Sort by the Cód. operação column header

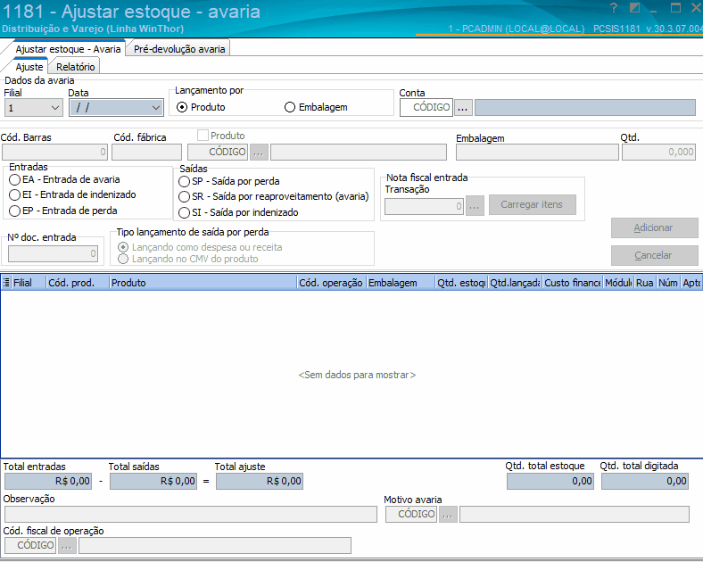point(331,283)
